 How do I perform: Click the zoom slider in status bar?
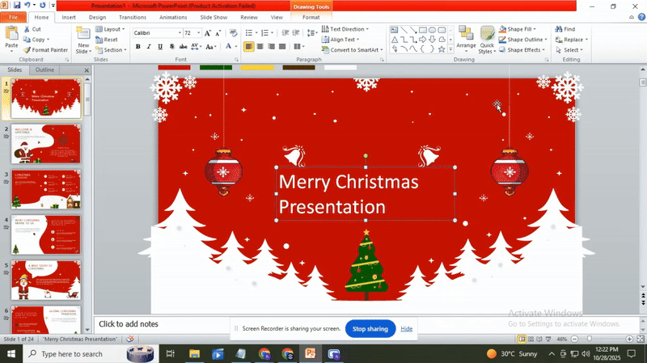point(589,340)
